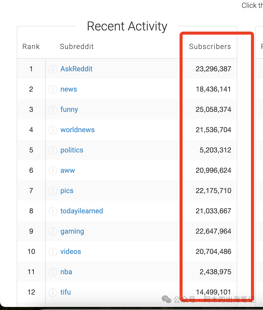The image size is (263, 310).
Task: Click the info icon next to news
Action: (x=53, y=89)
